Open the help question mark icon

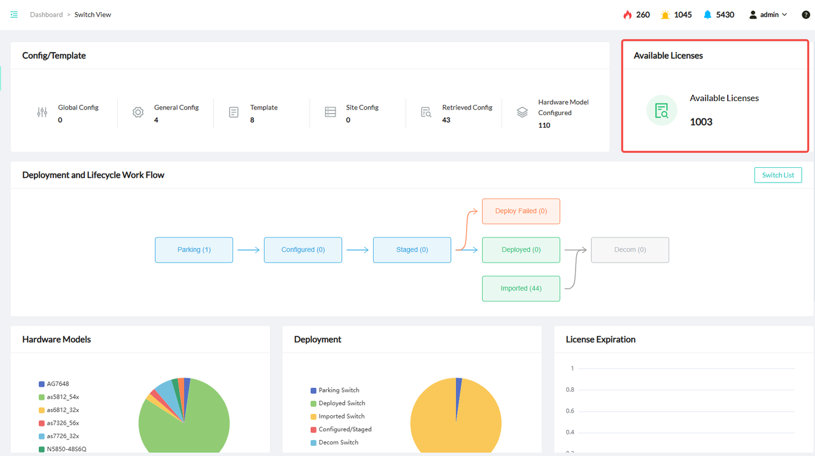pyautogui.click(x=805, y=15)
